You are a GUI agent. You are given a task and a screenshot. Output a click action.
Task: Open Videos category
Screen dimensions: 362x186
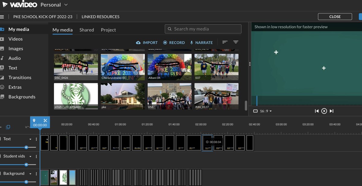point(15,39)
